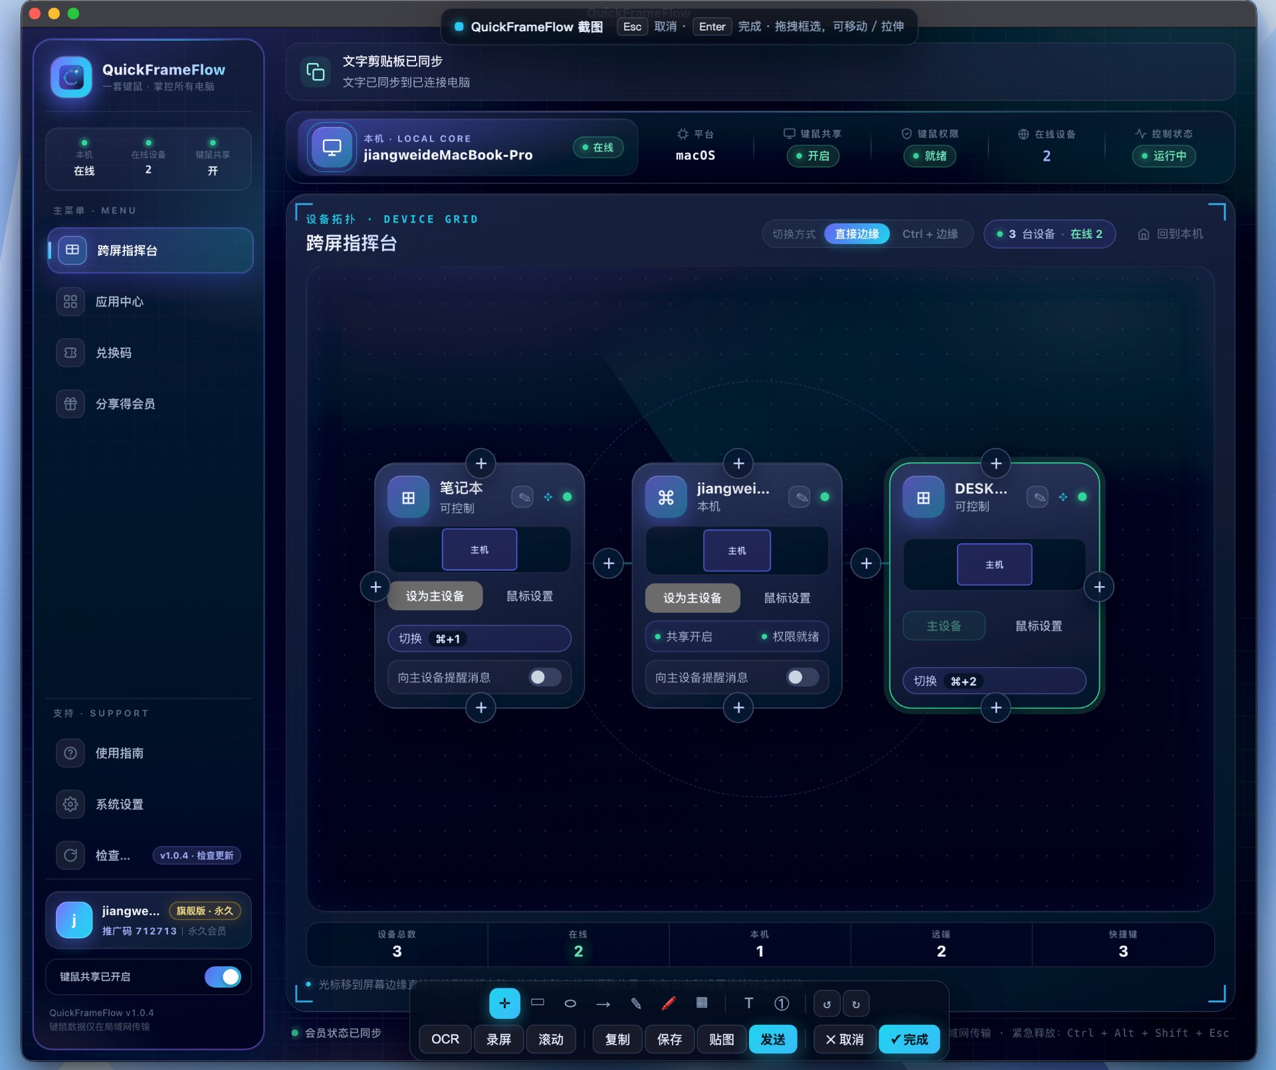Open 兑换码 menu item
Image resolution: width=1276 pixels, height=1070 pixels.
point(150,353)
